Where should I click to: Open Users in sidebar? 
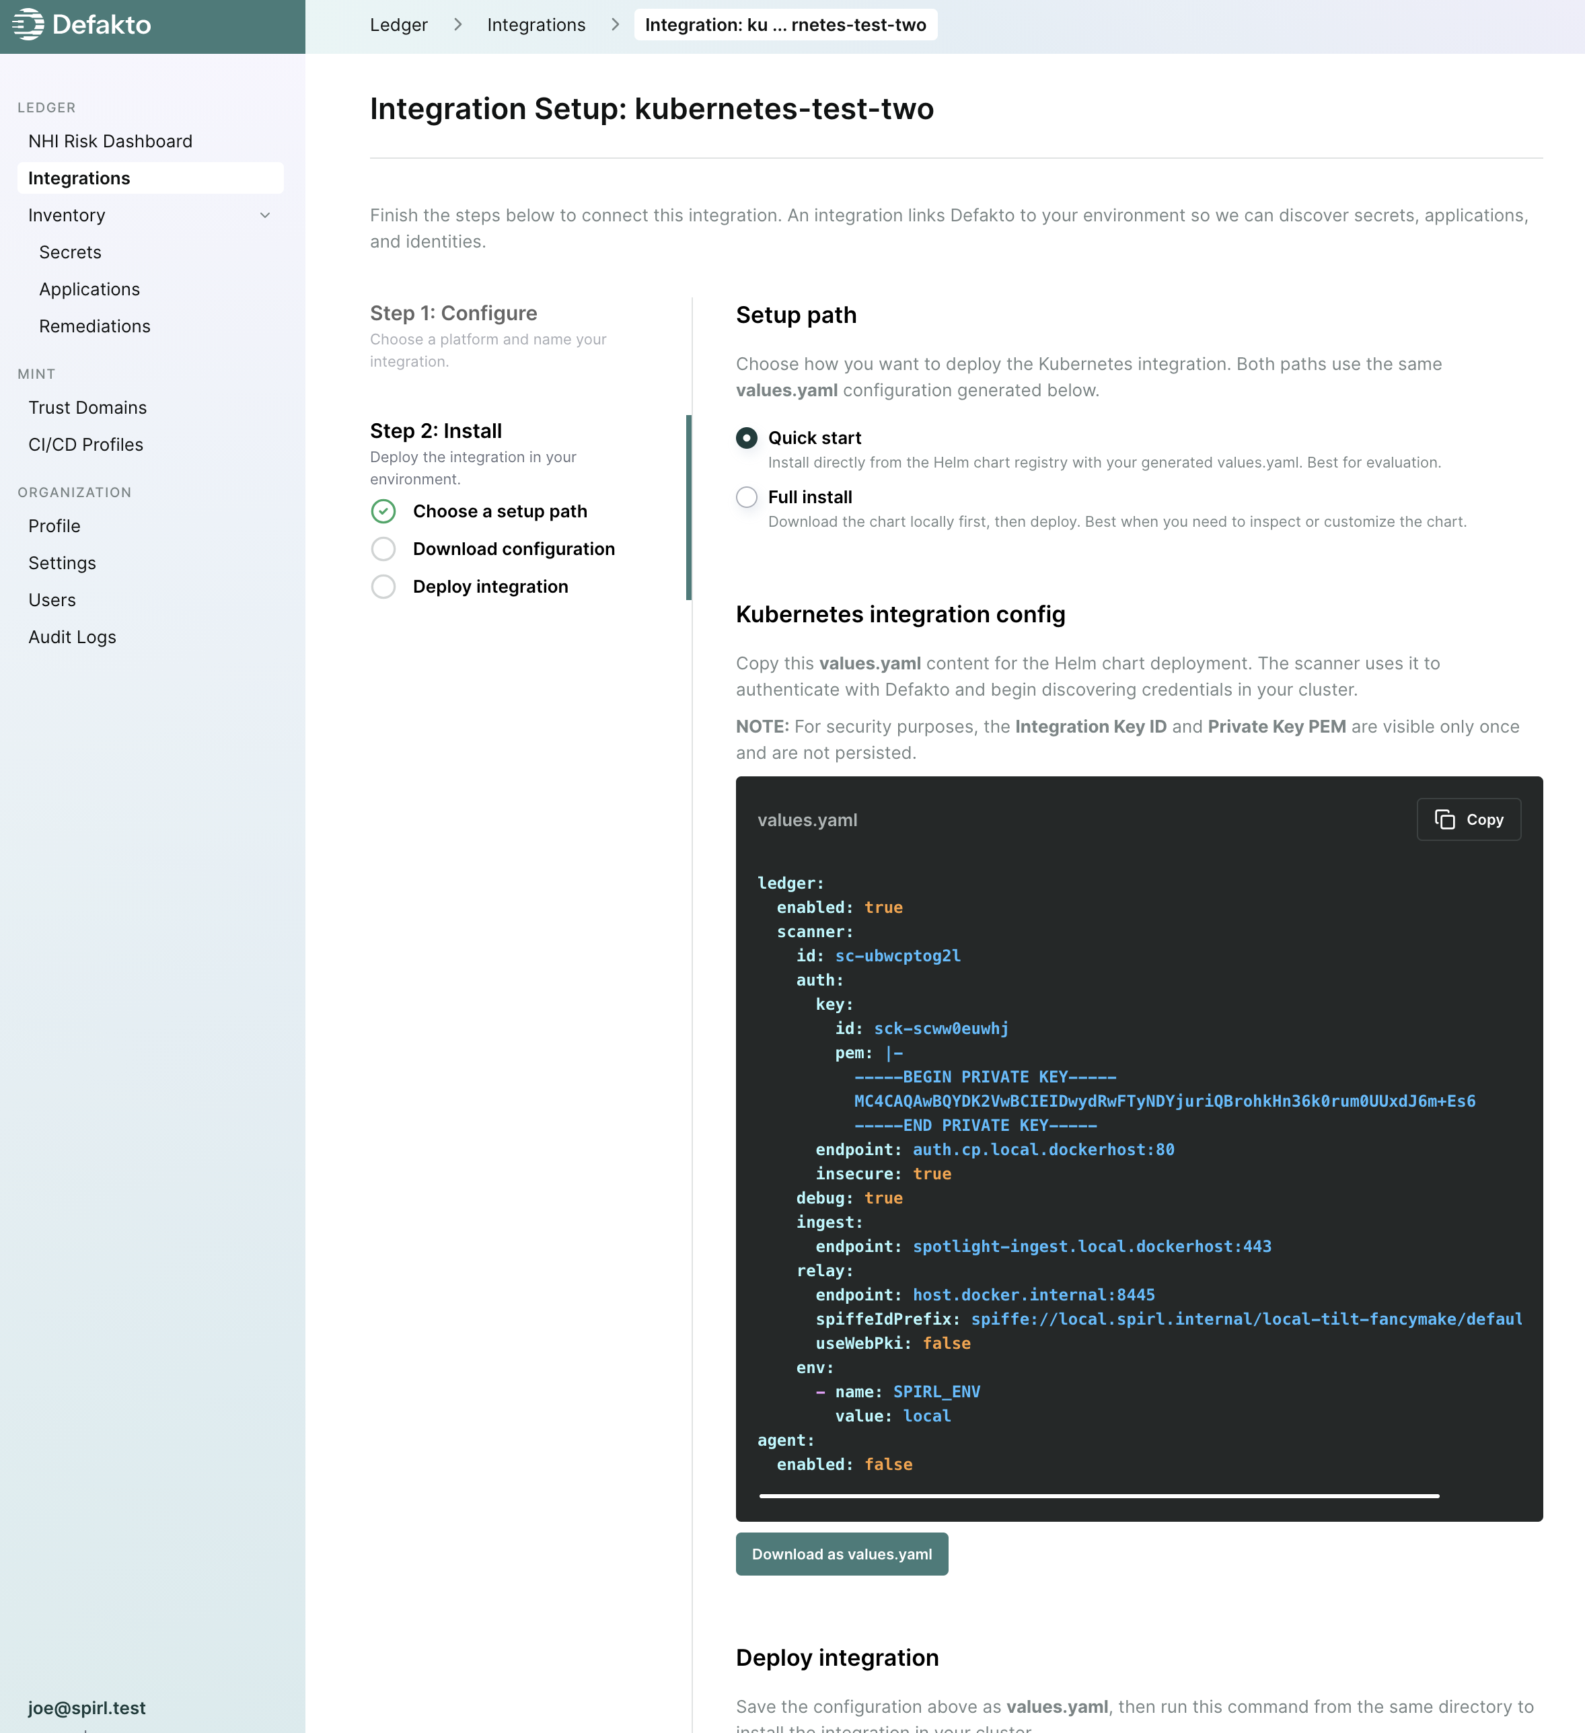pos(151,600)
